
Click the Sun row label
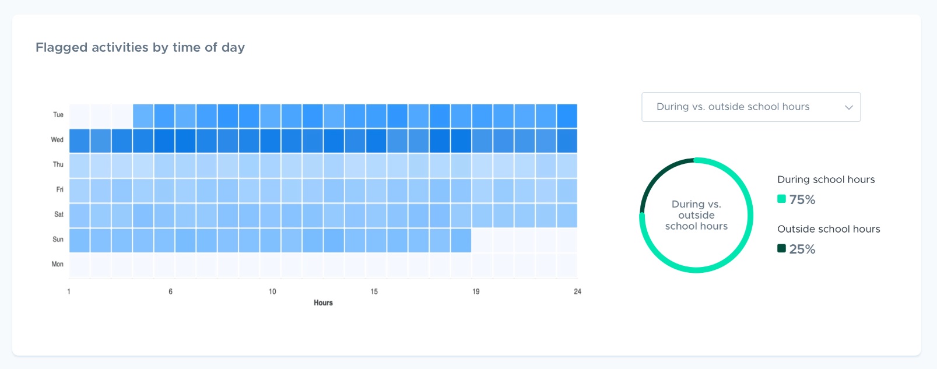(58, 240)
